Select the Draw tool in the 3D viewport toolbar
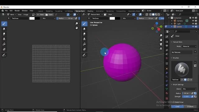The width and height of the screenshot is (199, 112). (84, 24)
